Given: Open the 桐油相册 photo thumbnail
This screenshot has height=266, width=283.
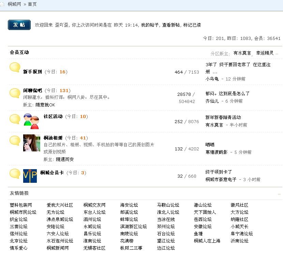Looking at the screenshot, I should pyautogui.click(x=31, y=143).
